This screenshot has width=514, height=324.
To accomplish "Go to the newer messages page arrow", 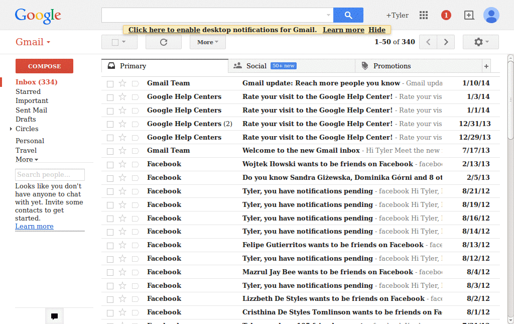I will point(428,42).
